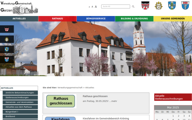Select day 2 in the calendar
This screenshot has height=120, width=192.
click(x=179, y=116)
